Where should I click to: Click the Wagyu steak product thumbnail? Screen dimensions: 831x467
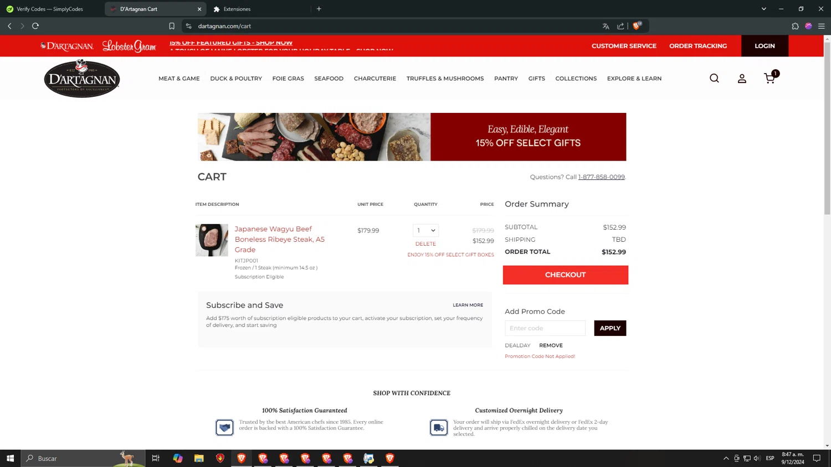click(x=212, y=240)
